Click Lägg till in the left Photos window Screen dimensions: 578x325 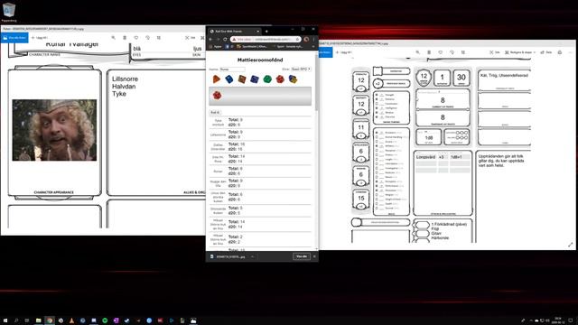[40, 38]
